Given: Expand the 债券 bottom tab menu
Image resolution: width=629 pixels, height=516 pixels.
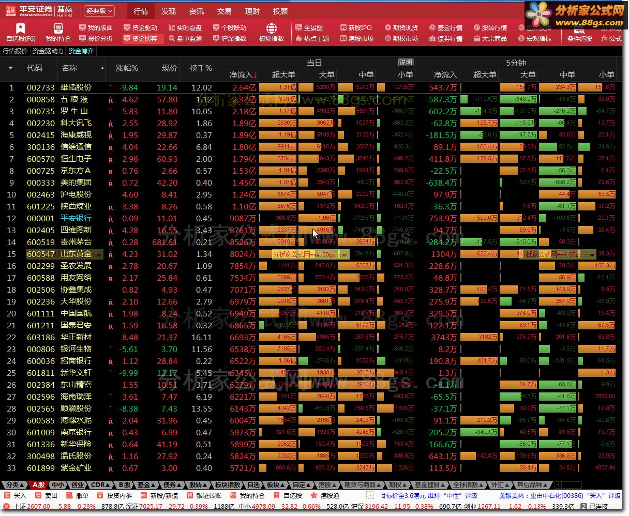Looking at the screenshot, I should coord(173,485).
